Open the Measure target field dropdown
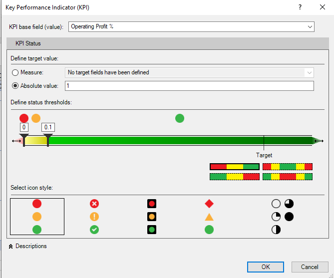This screenshot has width=334, height=278. pos(310,73)
